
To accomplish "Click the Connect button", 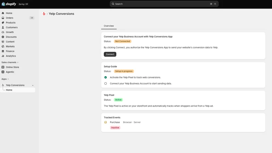I will (110, 54).
